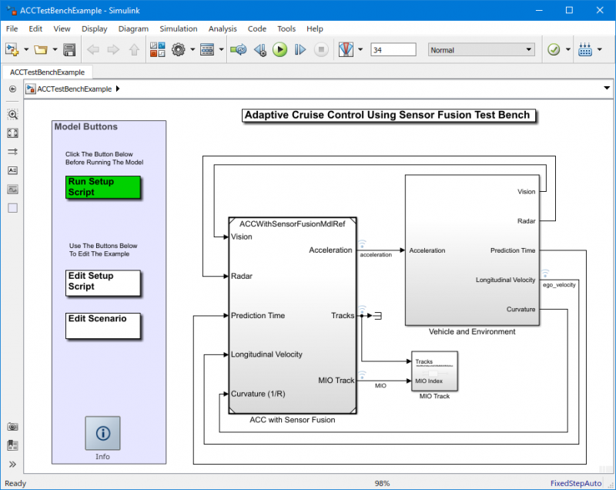Click the Zoom tool in left palette
The image size is (616, 490).
[12, 114]
